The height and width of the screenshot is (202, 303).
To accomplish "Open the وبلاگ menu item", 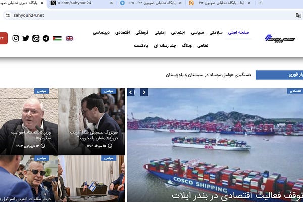I will click(x=187, y=46).
